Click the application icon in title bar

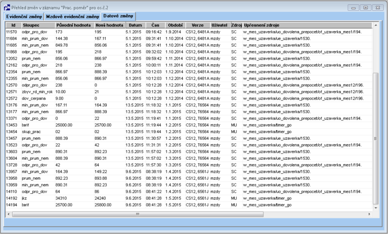[x=7, y=7]
